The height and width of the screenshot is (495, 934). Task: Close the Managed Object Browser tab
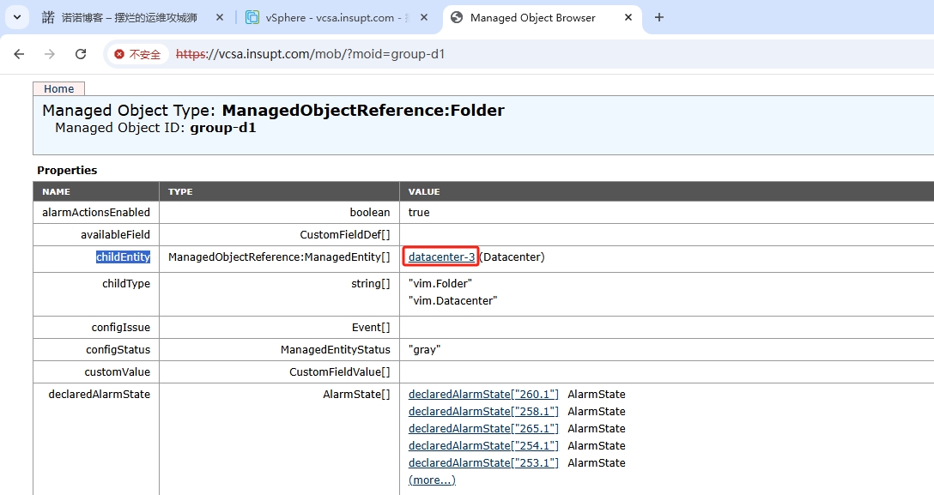click(628, 17)
